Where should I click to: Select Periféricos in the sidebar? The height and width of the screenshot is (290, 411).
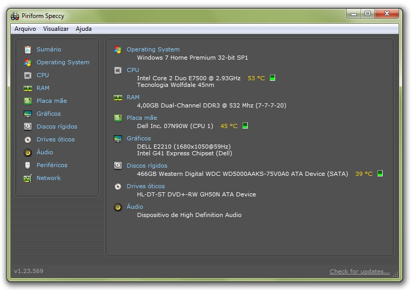click(x=52, y=165)
